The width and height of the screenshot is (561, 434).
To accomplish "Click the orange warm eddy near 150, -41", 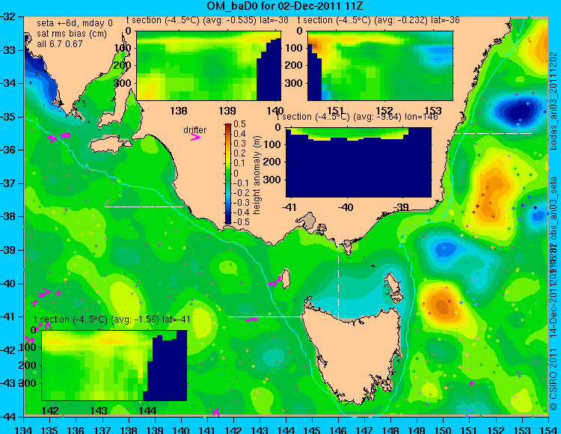I will click(443, 305).
